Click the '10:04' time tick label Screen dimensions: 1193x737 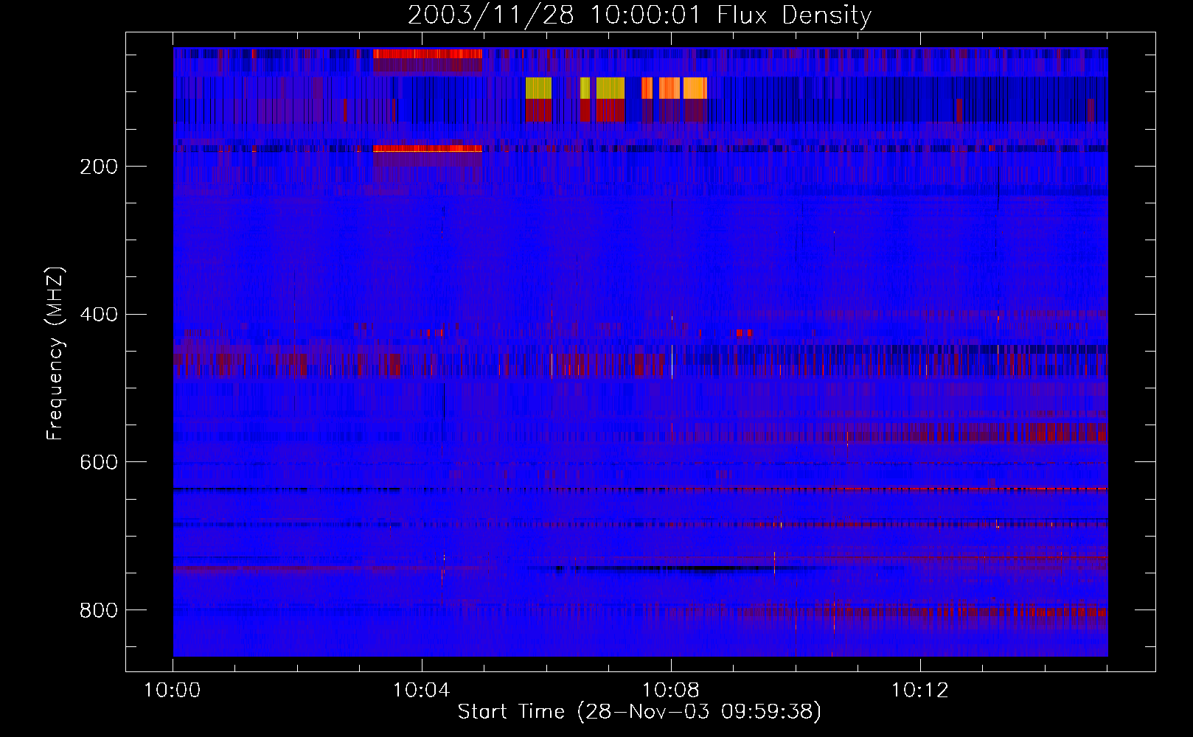(422, 691)
